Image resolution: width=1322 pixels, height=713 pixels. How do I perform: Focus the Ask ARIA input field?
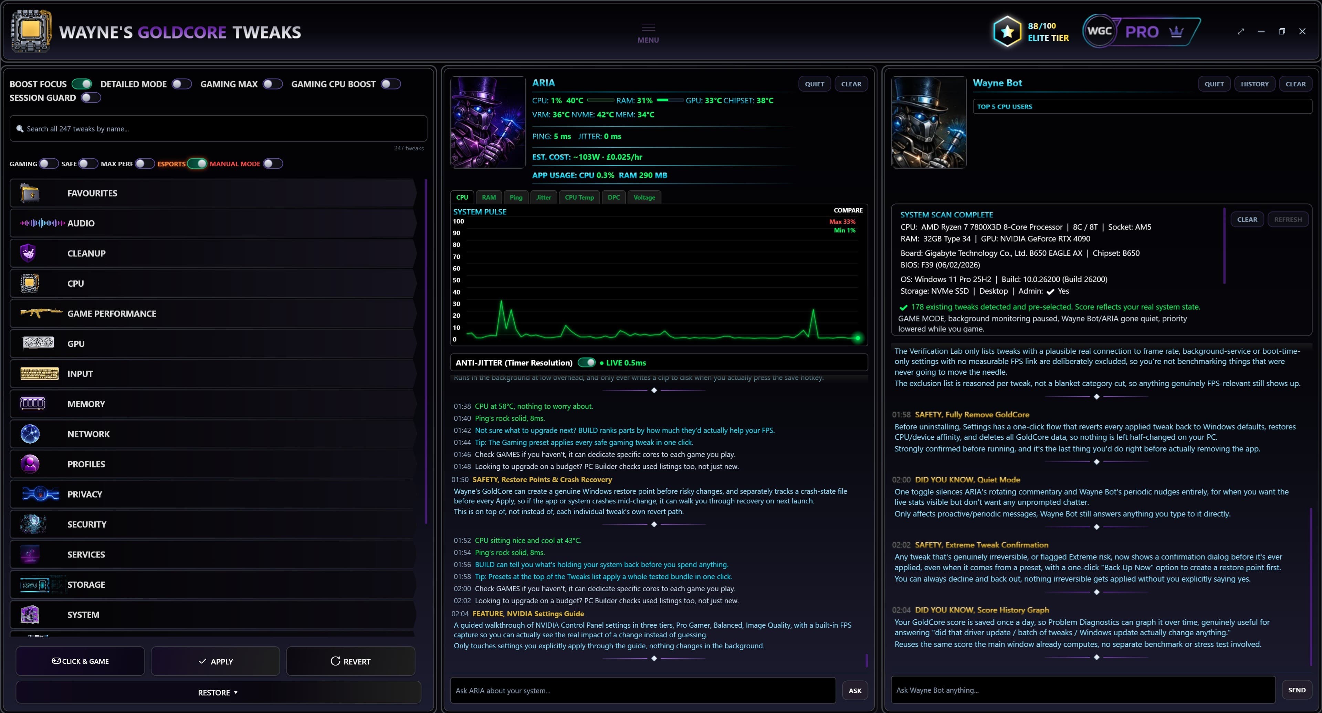[x=643, y=690]
